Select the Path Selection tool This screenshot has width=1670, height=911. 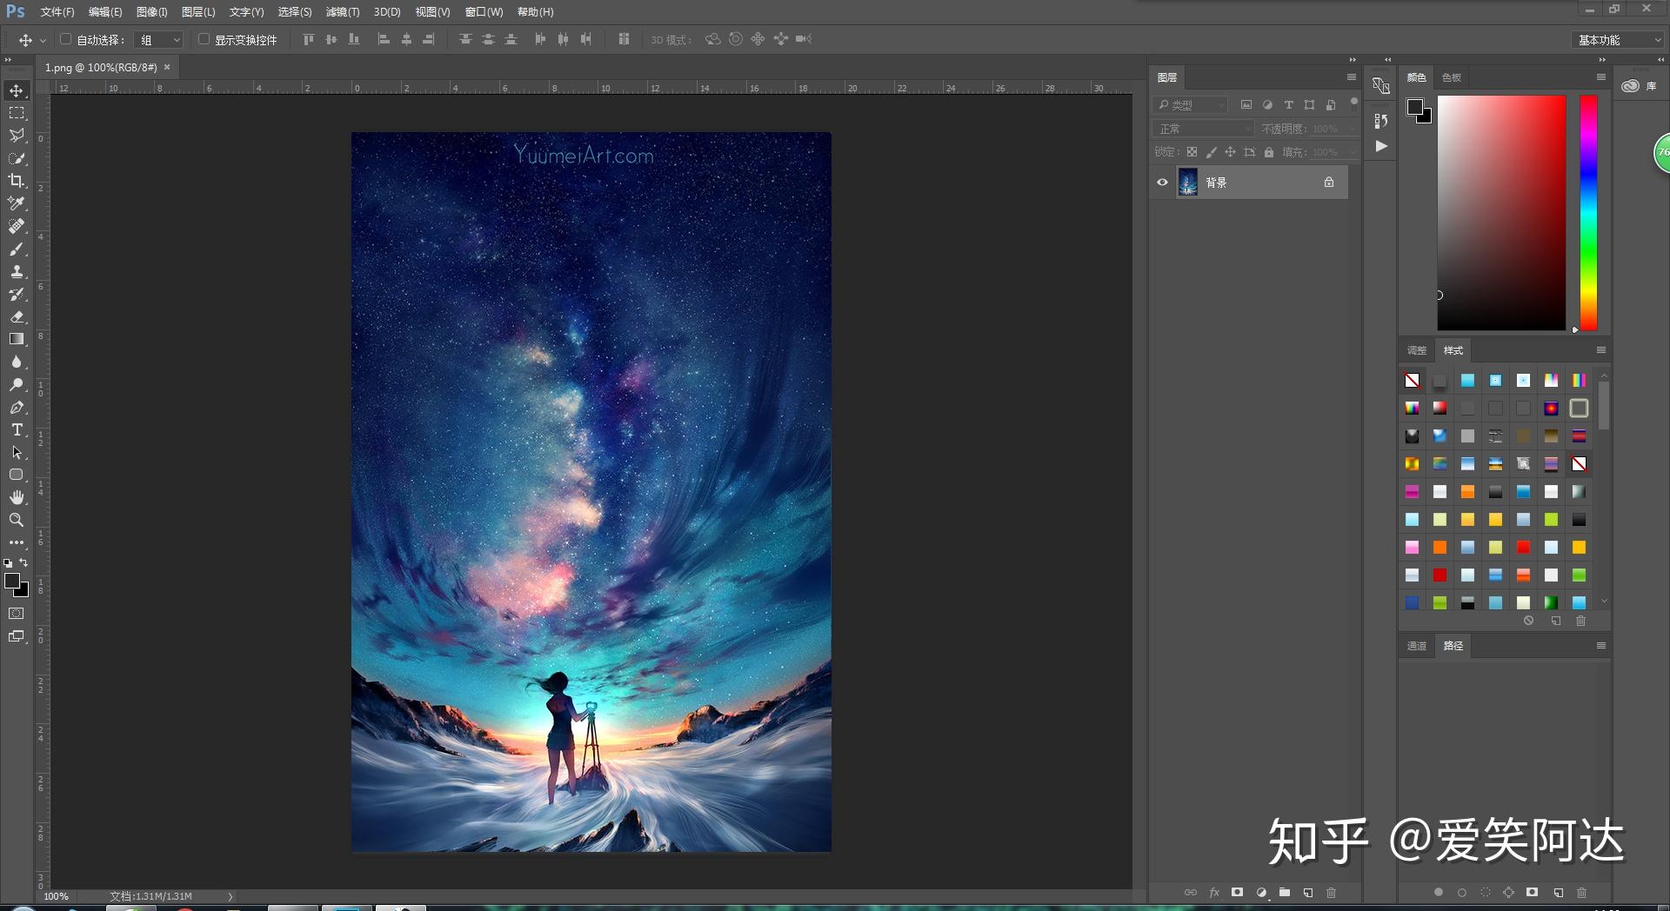point(17,452)
